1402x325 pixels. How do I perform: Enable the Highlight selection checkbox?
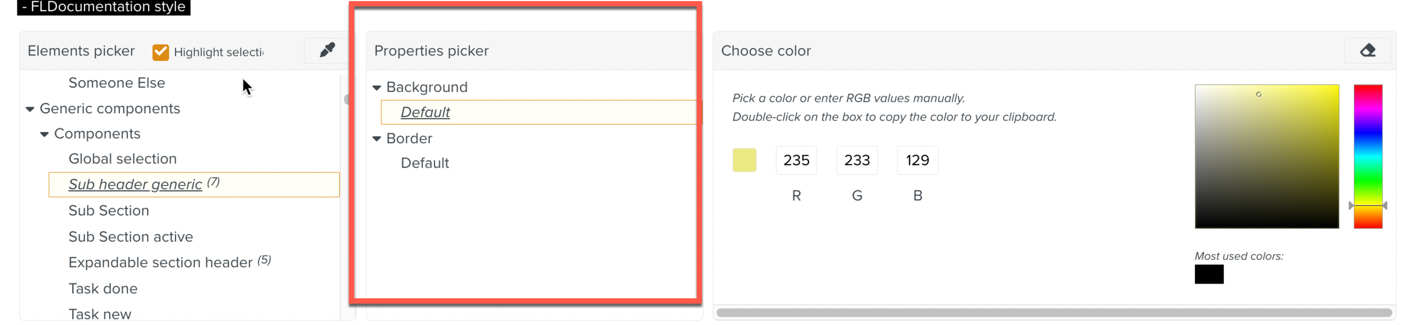[160, 51]
